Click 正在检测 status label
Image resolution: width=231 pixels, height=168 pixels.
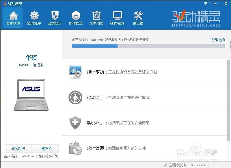pos(80,40)
